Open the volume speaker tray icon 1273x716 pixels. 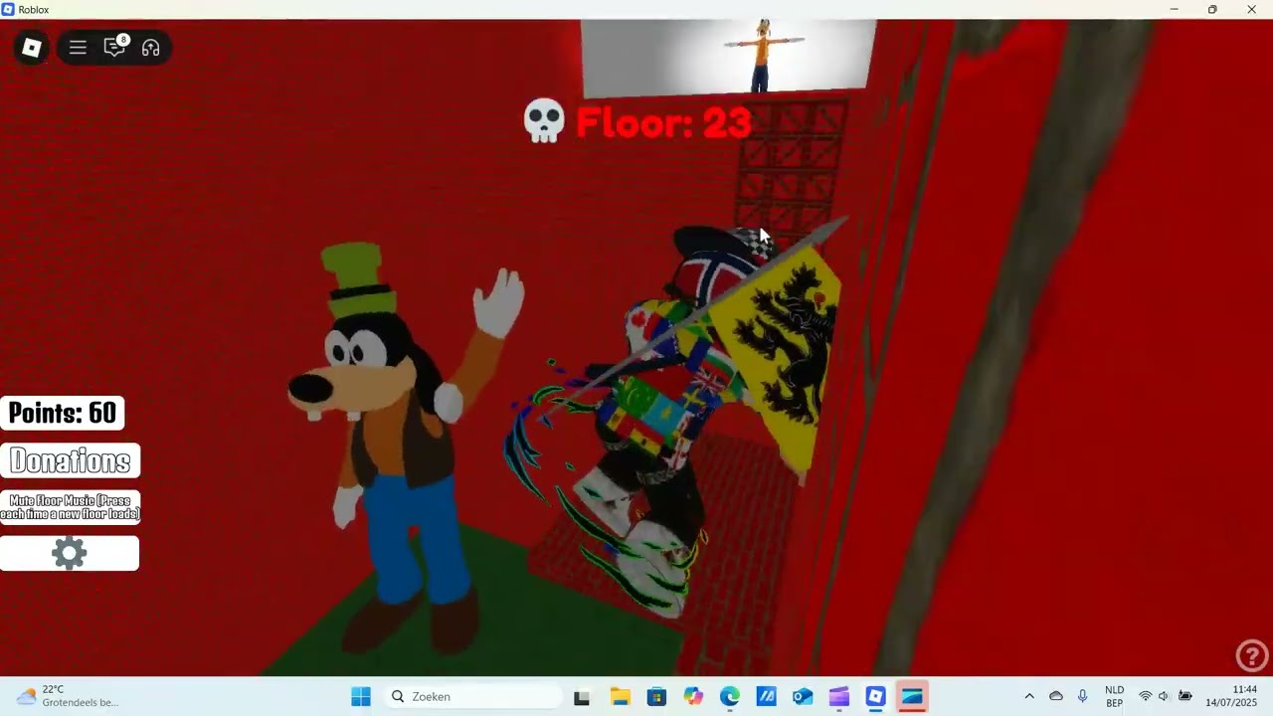point(1165,696)
